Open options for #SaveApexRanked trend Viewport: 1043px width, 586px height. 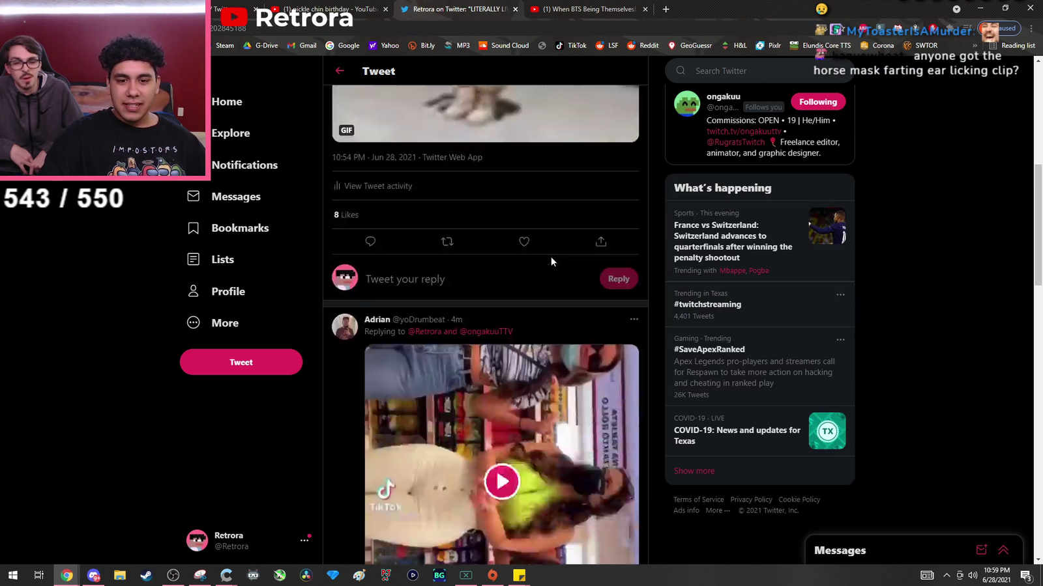click(840, 339)
